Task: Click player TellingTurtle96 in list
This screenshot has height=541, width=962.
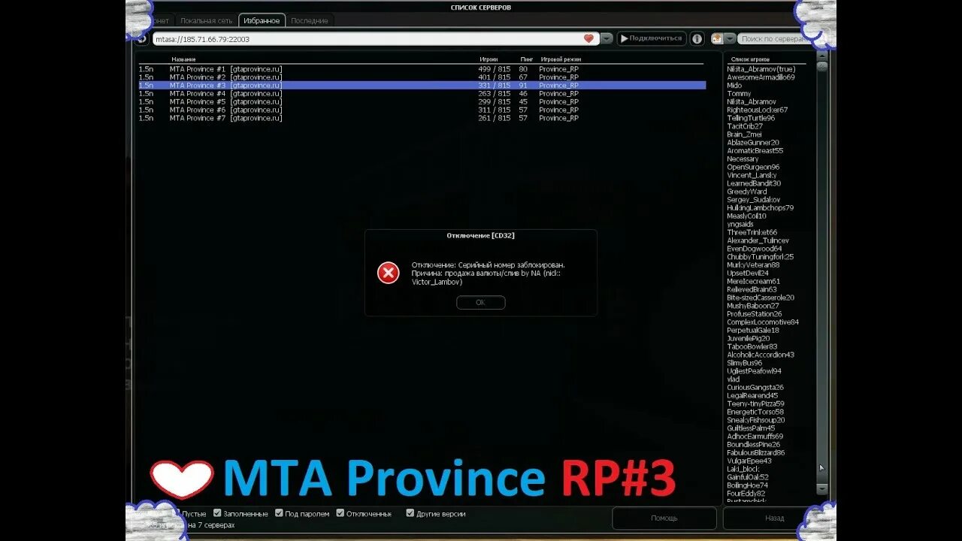Action: click(x=751, y=118)
